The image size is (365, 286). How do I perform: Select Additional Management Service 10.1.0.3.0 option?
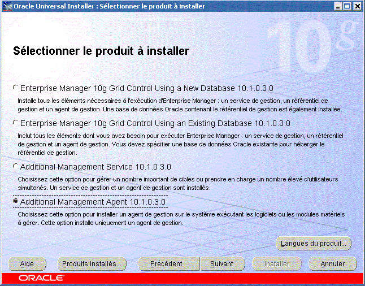click(x=15, y=167)
